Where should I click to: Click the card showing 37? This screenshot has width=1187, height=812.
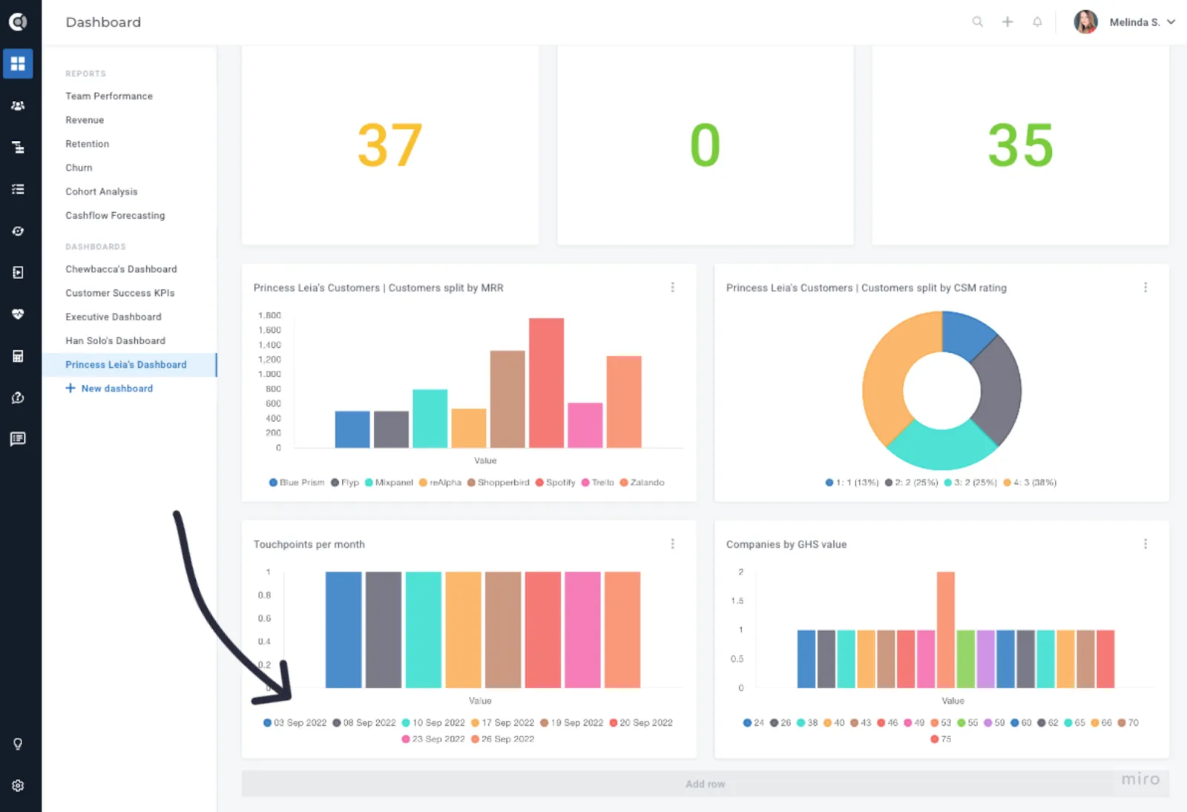point(390,145)
